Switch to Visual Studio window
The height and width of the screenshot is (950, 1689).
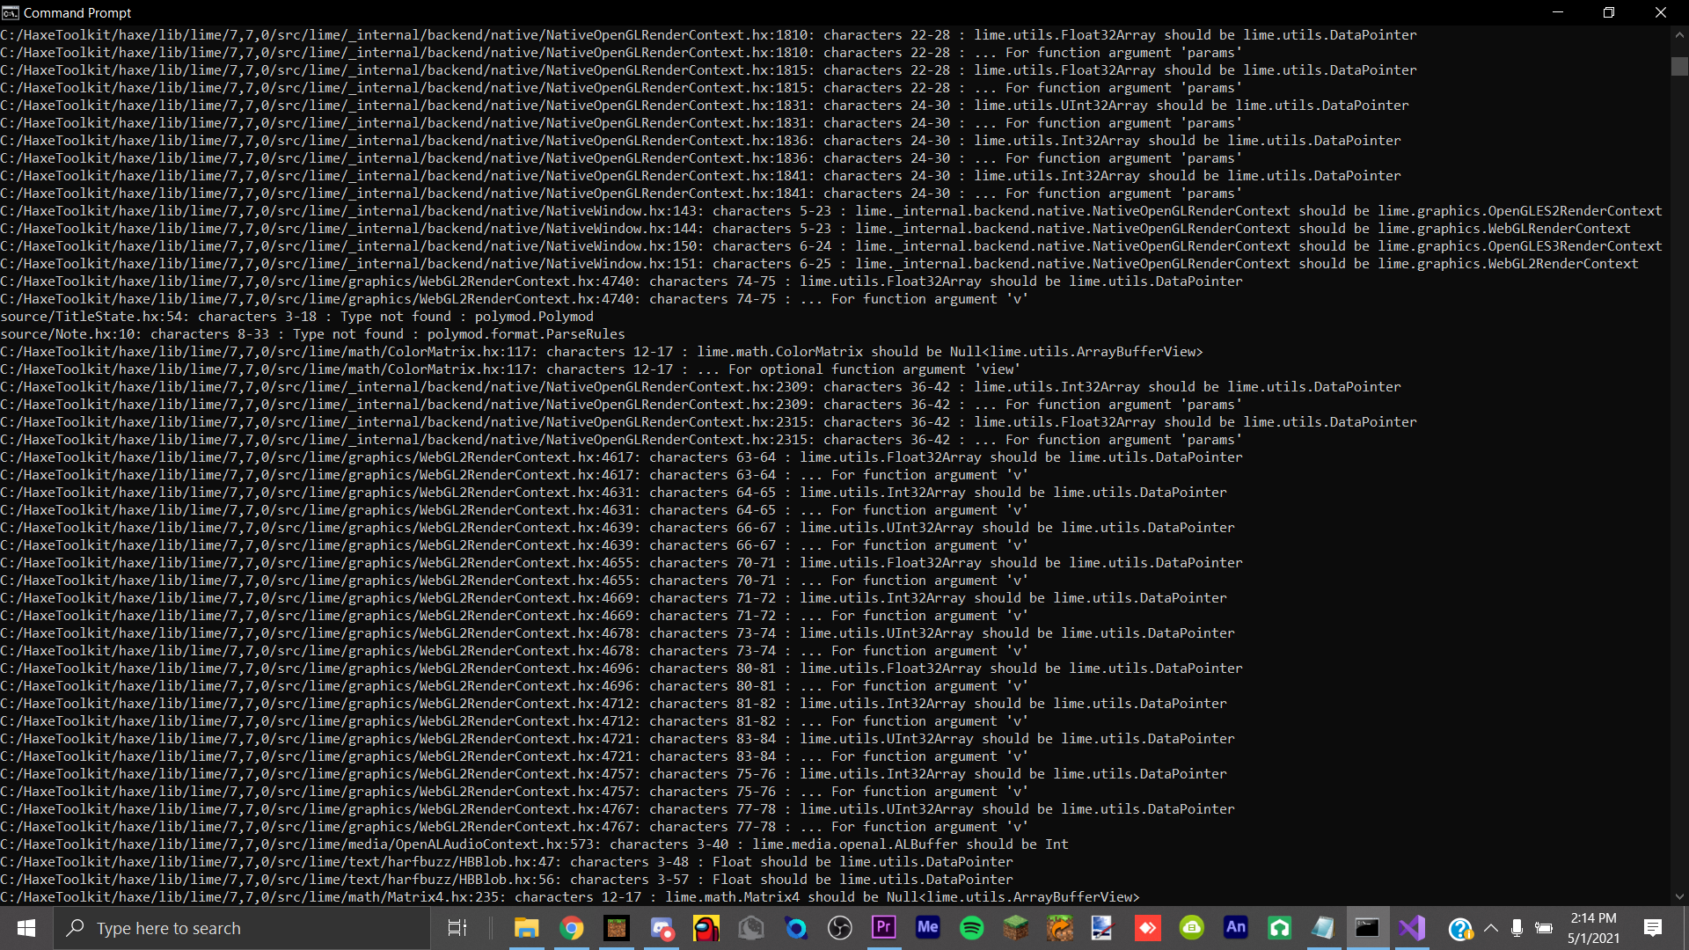1411,928
